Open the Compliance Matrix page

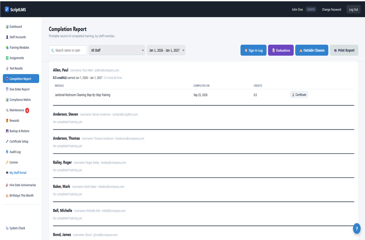(21, 99)
